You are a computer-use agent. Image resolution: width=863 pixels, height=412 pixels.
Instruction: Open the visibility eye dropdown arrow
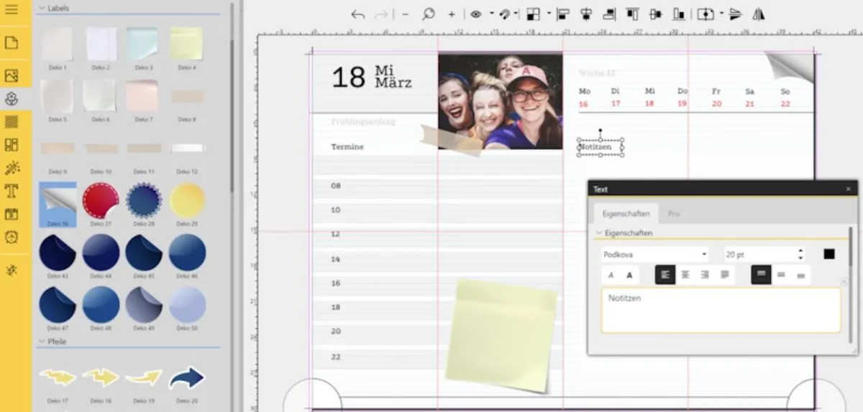(491, 14)
